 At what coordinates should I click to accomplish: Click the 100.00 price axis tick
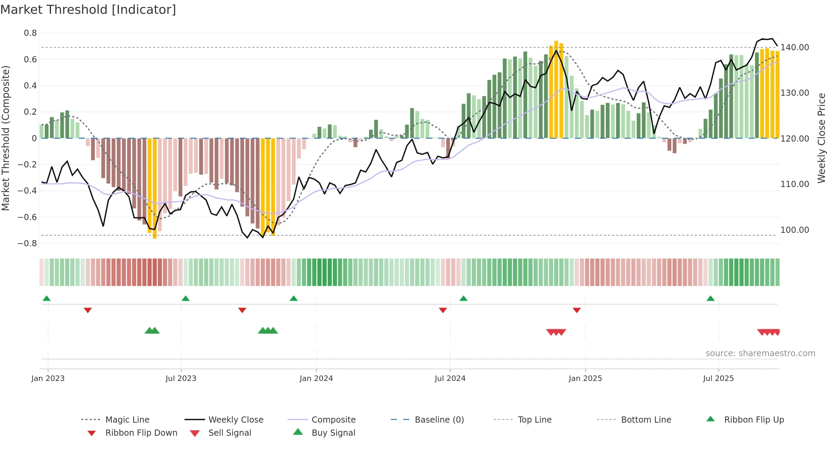coord(795,230)
